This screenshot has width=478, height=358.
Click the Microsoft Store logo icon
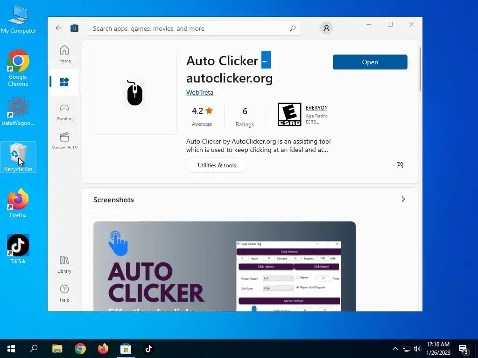click(74, 28)
